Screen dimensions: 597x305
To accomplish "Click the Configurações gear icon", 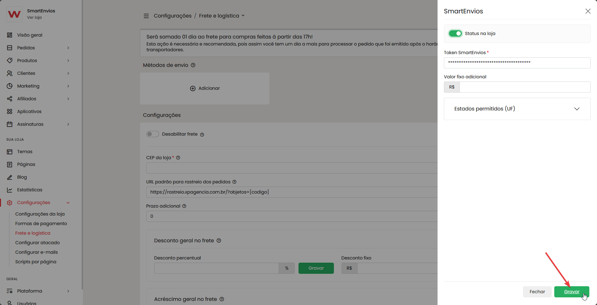I will pyautogui.click(x=10, y=202).
